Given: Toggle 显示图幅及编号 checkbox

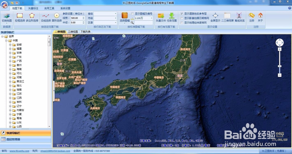Looking at the screenshot, I should click(132, 14).
